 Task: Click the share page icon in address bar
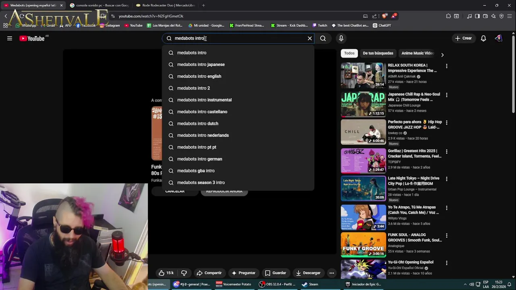(375, 16)
